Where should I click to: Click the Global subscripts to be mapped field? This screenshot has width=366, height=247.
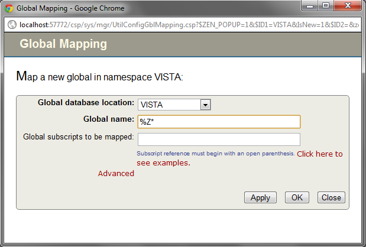[x=219, y=139]
